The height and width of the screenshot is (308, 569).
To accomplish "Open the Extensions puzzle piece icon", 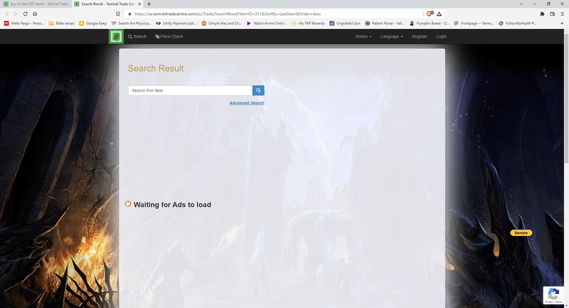I will (x=542, y=14).
